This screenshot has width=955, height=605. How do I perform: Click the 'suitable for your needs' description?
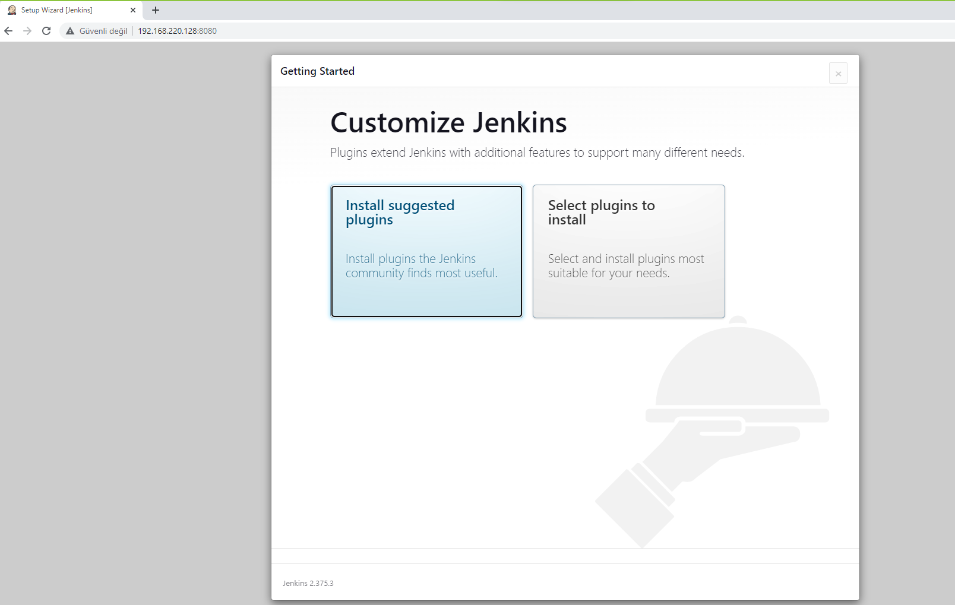(x=608, y=273)
